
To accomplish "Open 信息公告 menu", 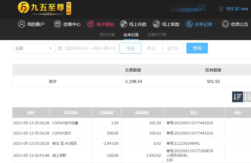I will [235, 24].
